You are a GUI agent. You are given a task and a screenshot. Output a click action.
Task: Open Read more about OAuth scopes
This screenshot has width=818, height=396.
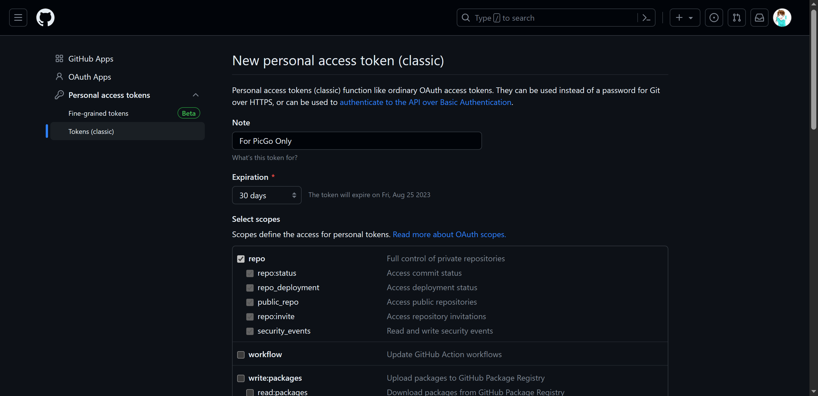click(449, 234)
